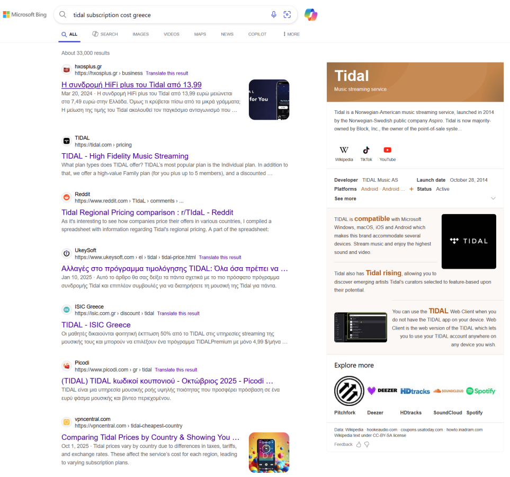Choose Pitchfork logo in Explore more
Image resolution: width=510 pixels, height=477 pixels.
[349, 391]
